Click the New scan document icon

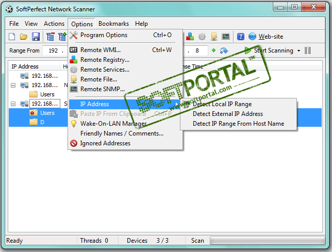(12, 37)
